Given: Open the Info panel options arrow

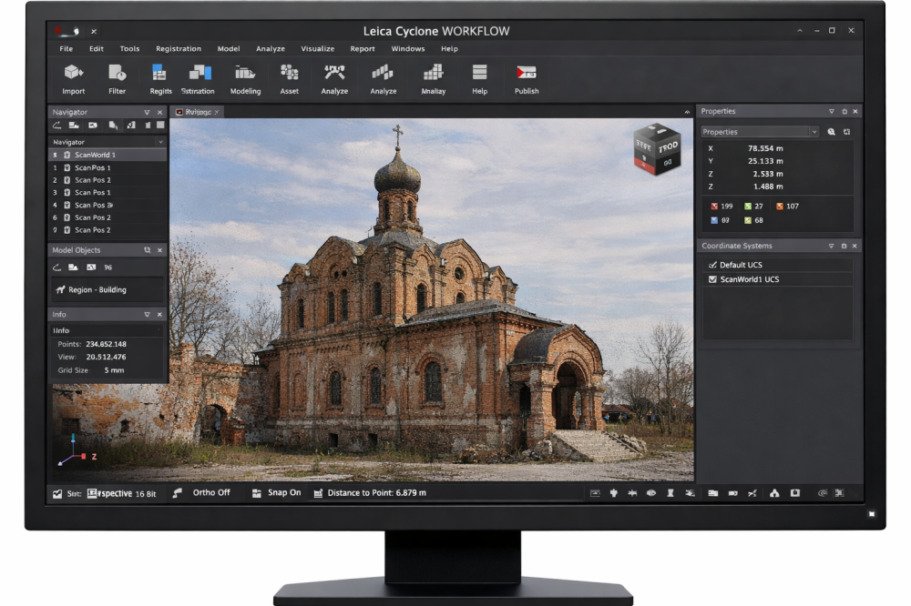Looking at the screenshot, I should click(147, 315).
